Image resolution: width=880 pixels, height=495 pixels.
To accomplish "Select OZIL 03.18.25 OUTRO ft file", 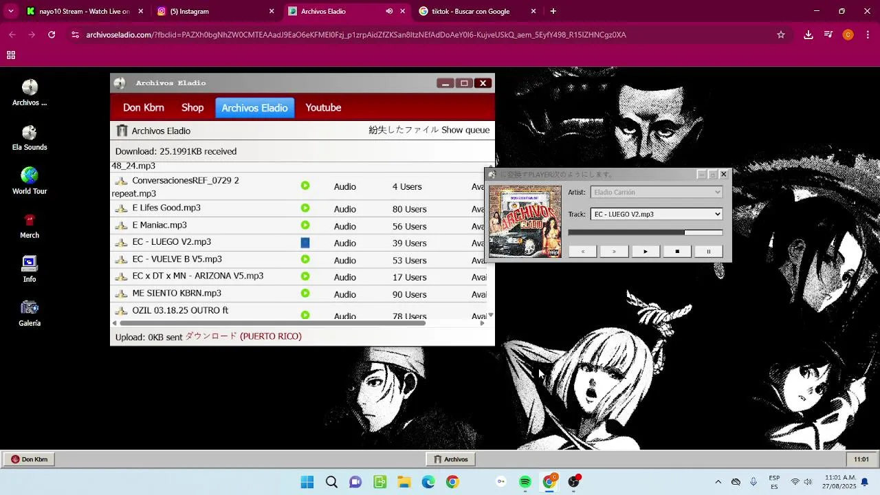I will [x=180, y=310].
